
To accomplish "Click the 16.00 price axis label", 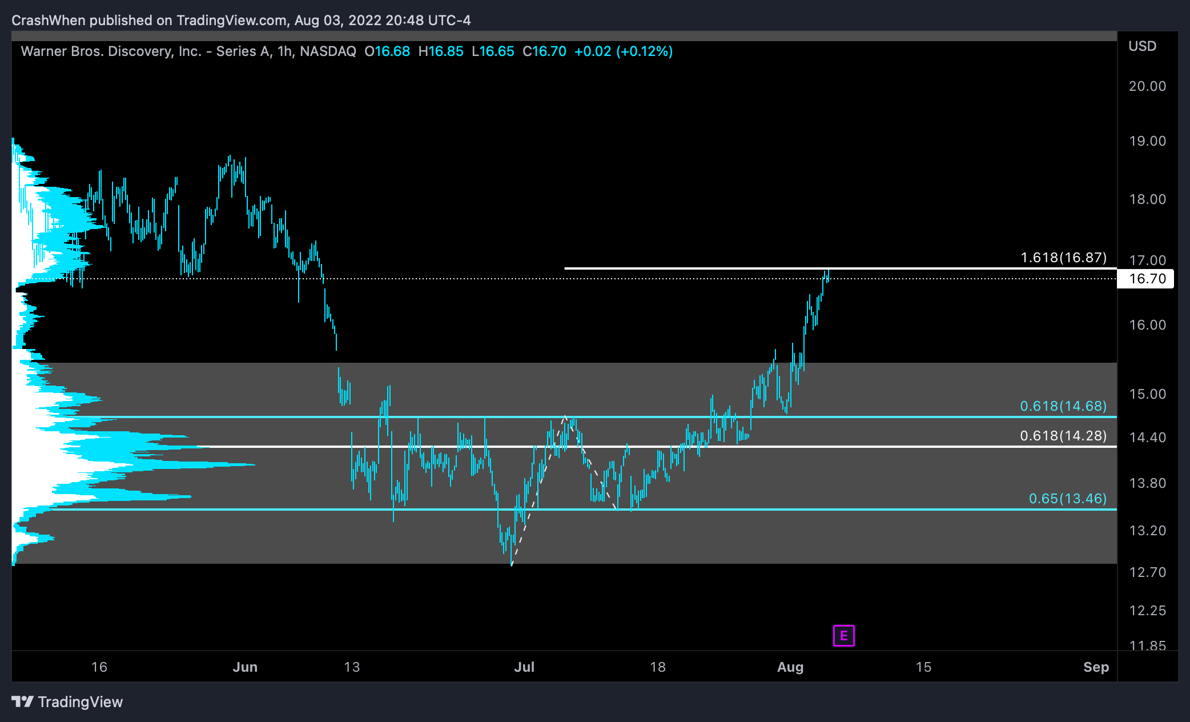I will click(x=1147, y=325).
